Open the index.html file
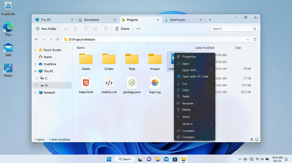The image size is (292, 163). point(86,83)
